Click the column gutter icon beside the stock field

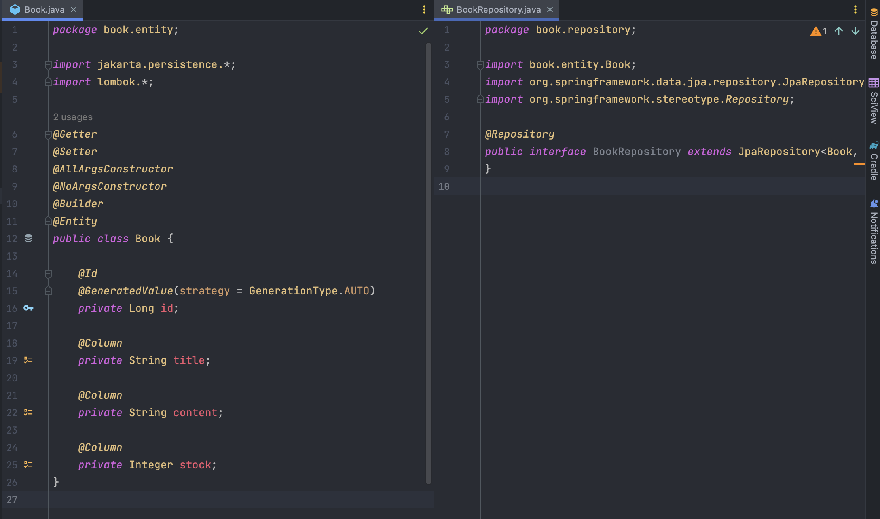click(x=28, y=464)
